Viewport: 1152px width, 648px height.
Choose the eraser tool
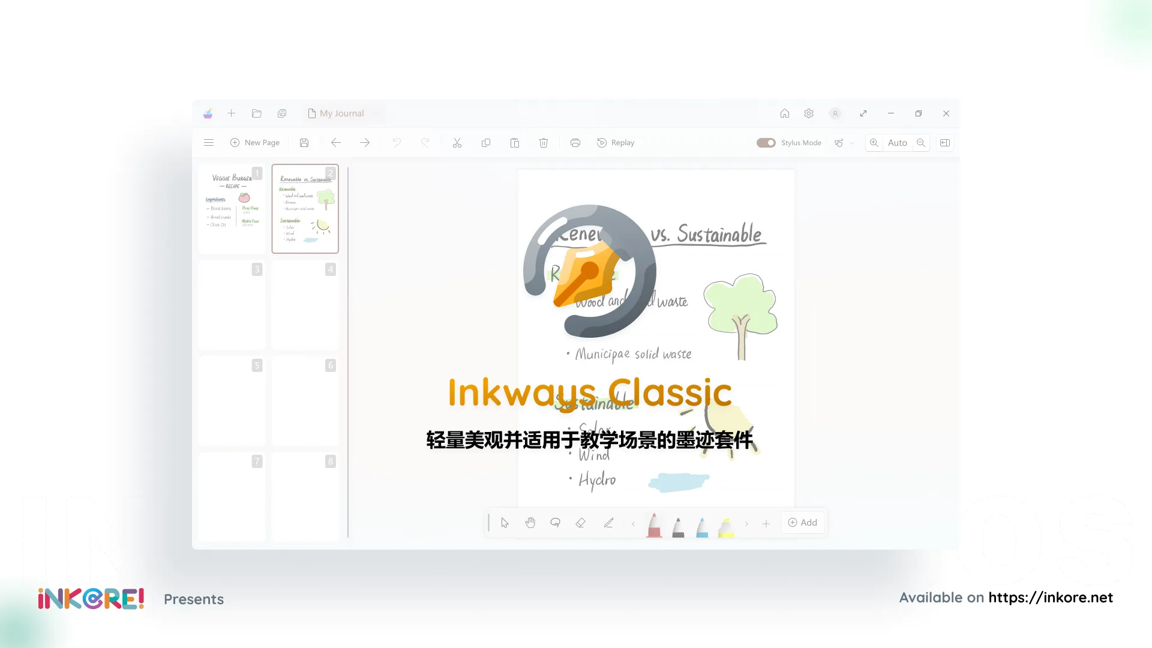coord(580,523)
